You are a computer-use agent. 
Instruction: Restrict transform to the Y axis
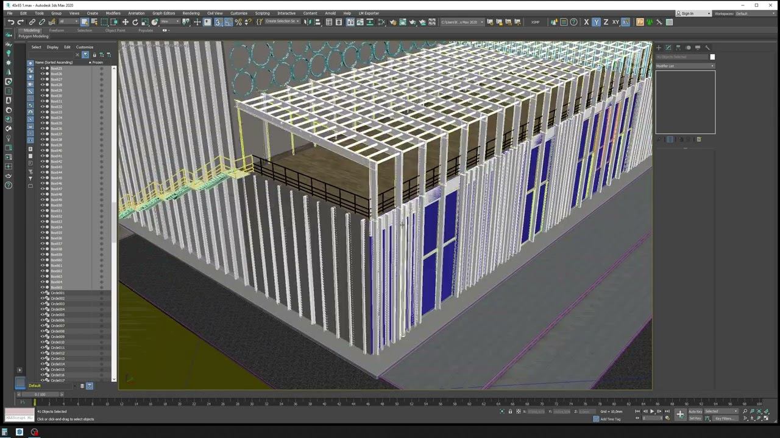596,22
